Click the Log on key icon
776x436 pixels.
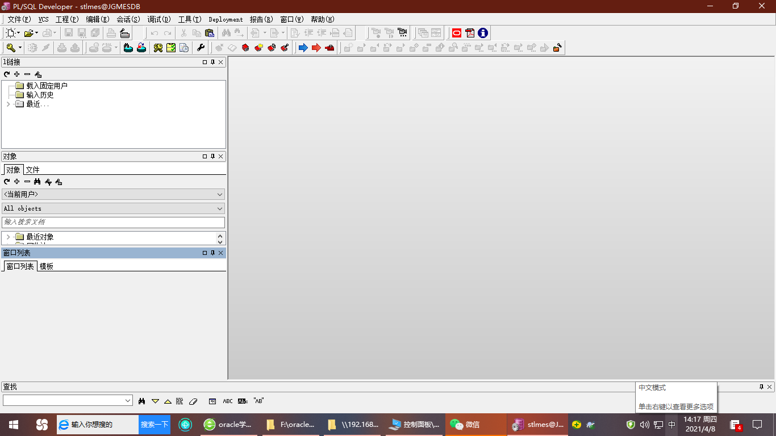pyautogui.click(x=11, y=48)
